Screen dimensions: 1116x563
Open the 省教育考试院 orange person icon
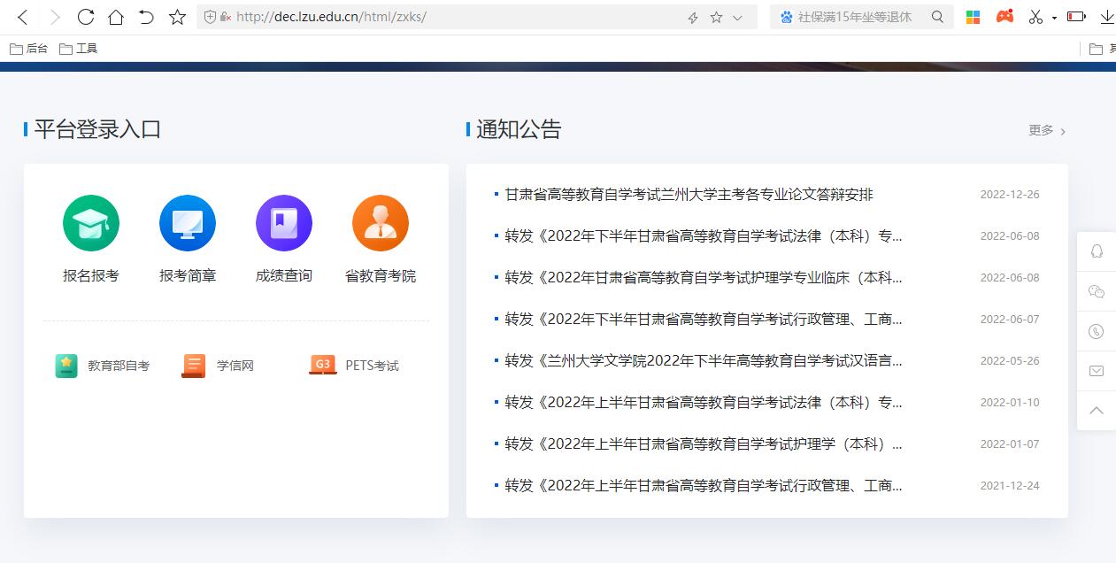pos(380,223)
